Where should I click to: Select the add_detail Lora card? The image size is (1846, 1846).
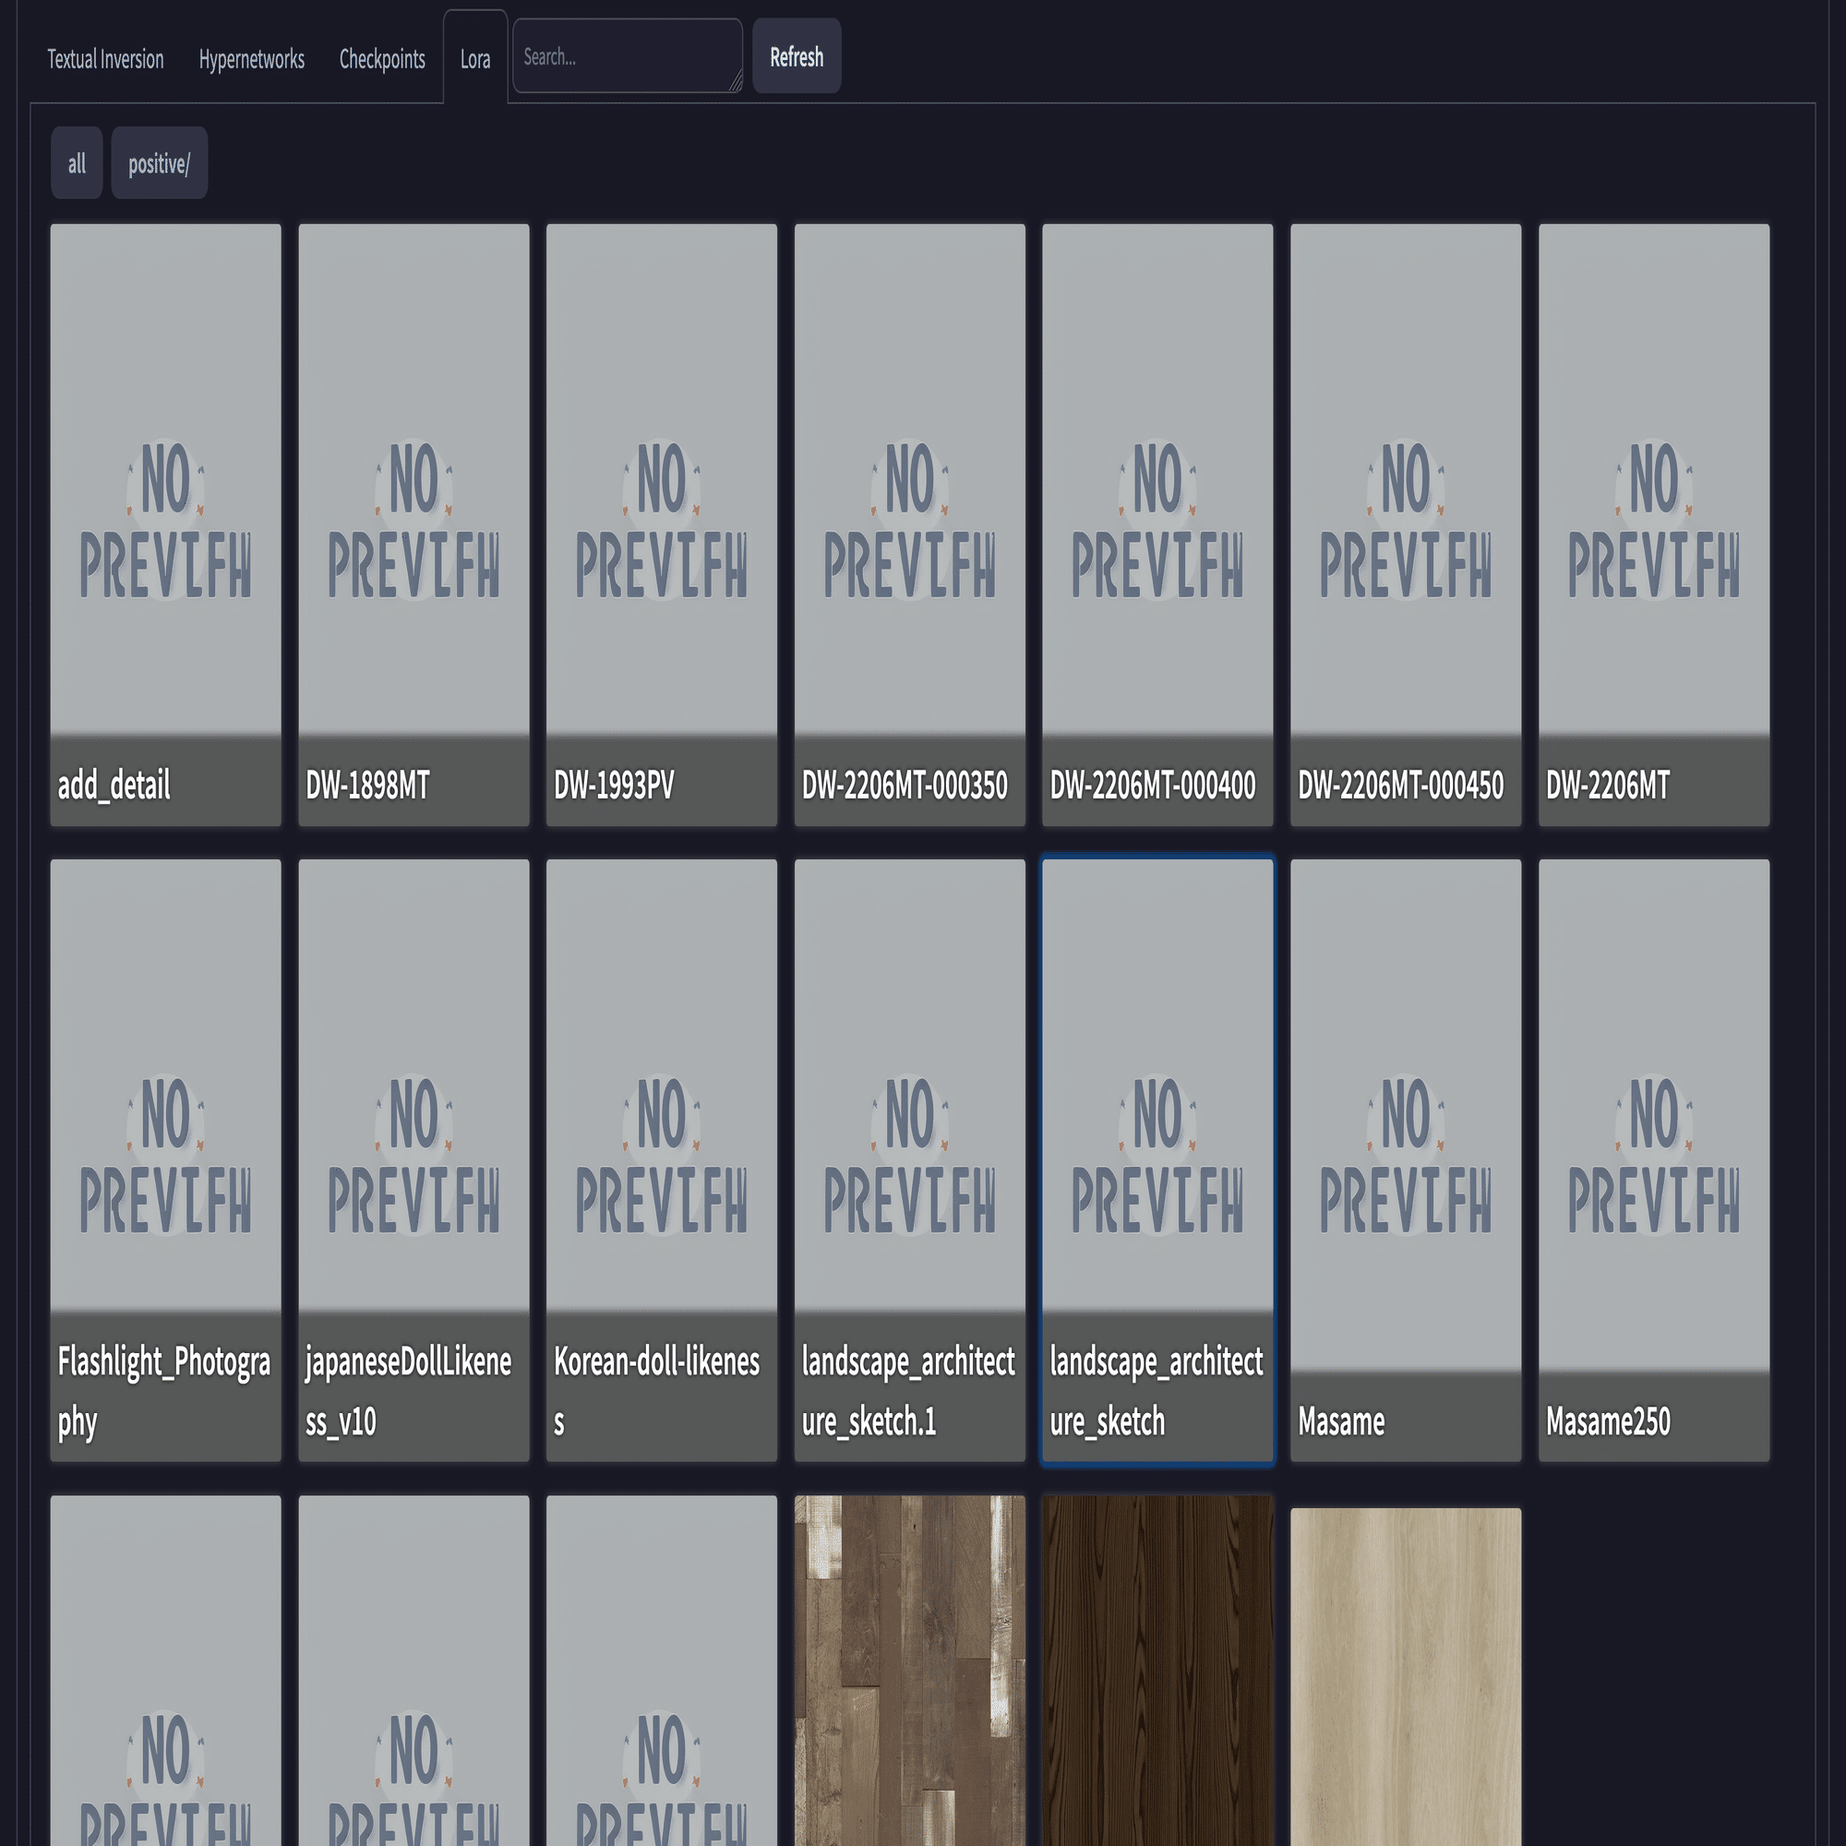(x=165, y=524)
